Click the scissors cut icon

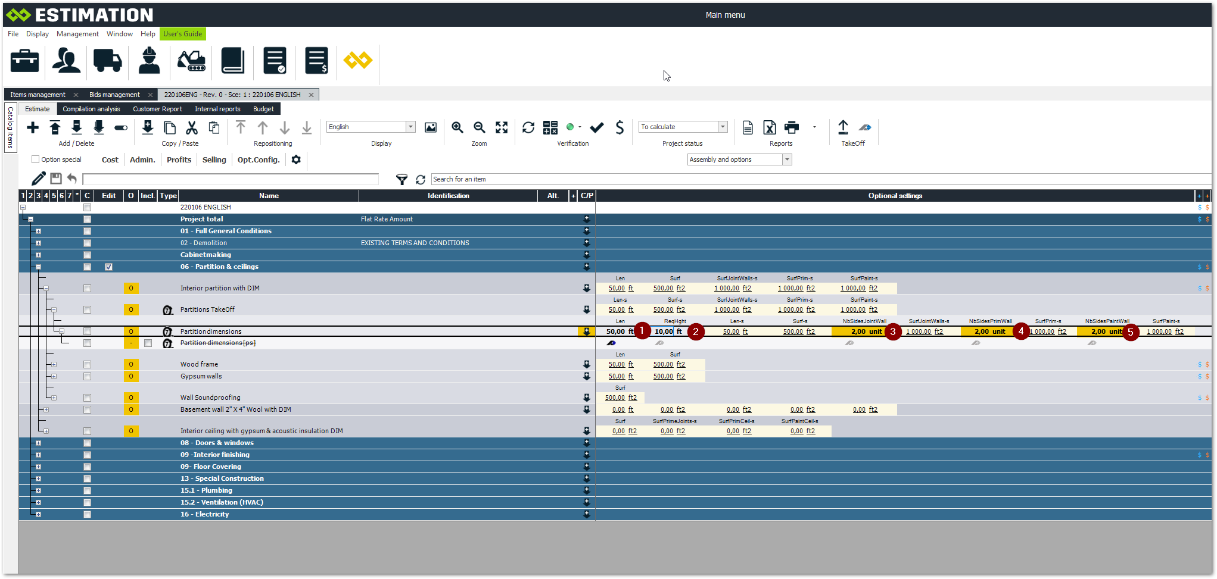[192, 127]
